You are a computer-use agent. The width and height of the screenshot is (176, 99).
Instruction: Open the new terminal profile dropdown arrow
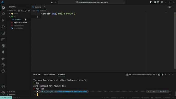tap(156, 75)
